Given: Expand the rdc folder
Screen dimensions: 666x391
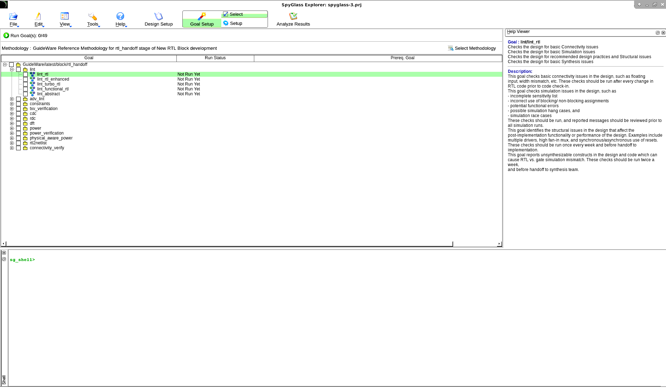Looking at the screenshot, I should tap(12, 118).
